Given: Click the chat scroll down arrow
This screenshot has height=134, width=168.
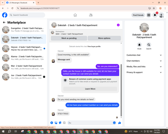Looking at the screenshot, I should point(121,118).
